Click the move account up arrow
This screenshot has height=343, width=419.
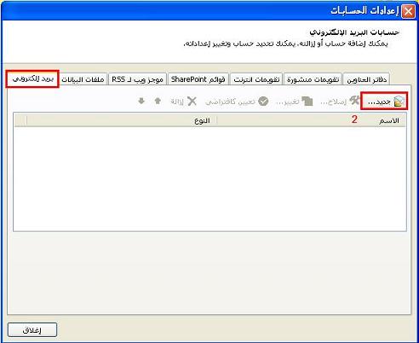point(158,101)
